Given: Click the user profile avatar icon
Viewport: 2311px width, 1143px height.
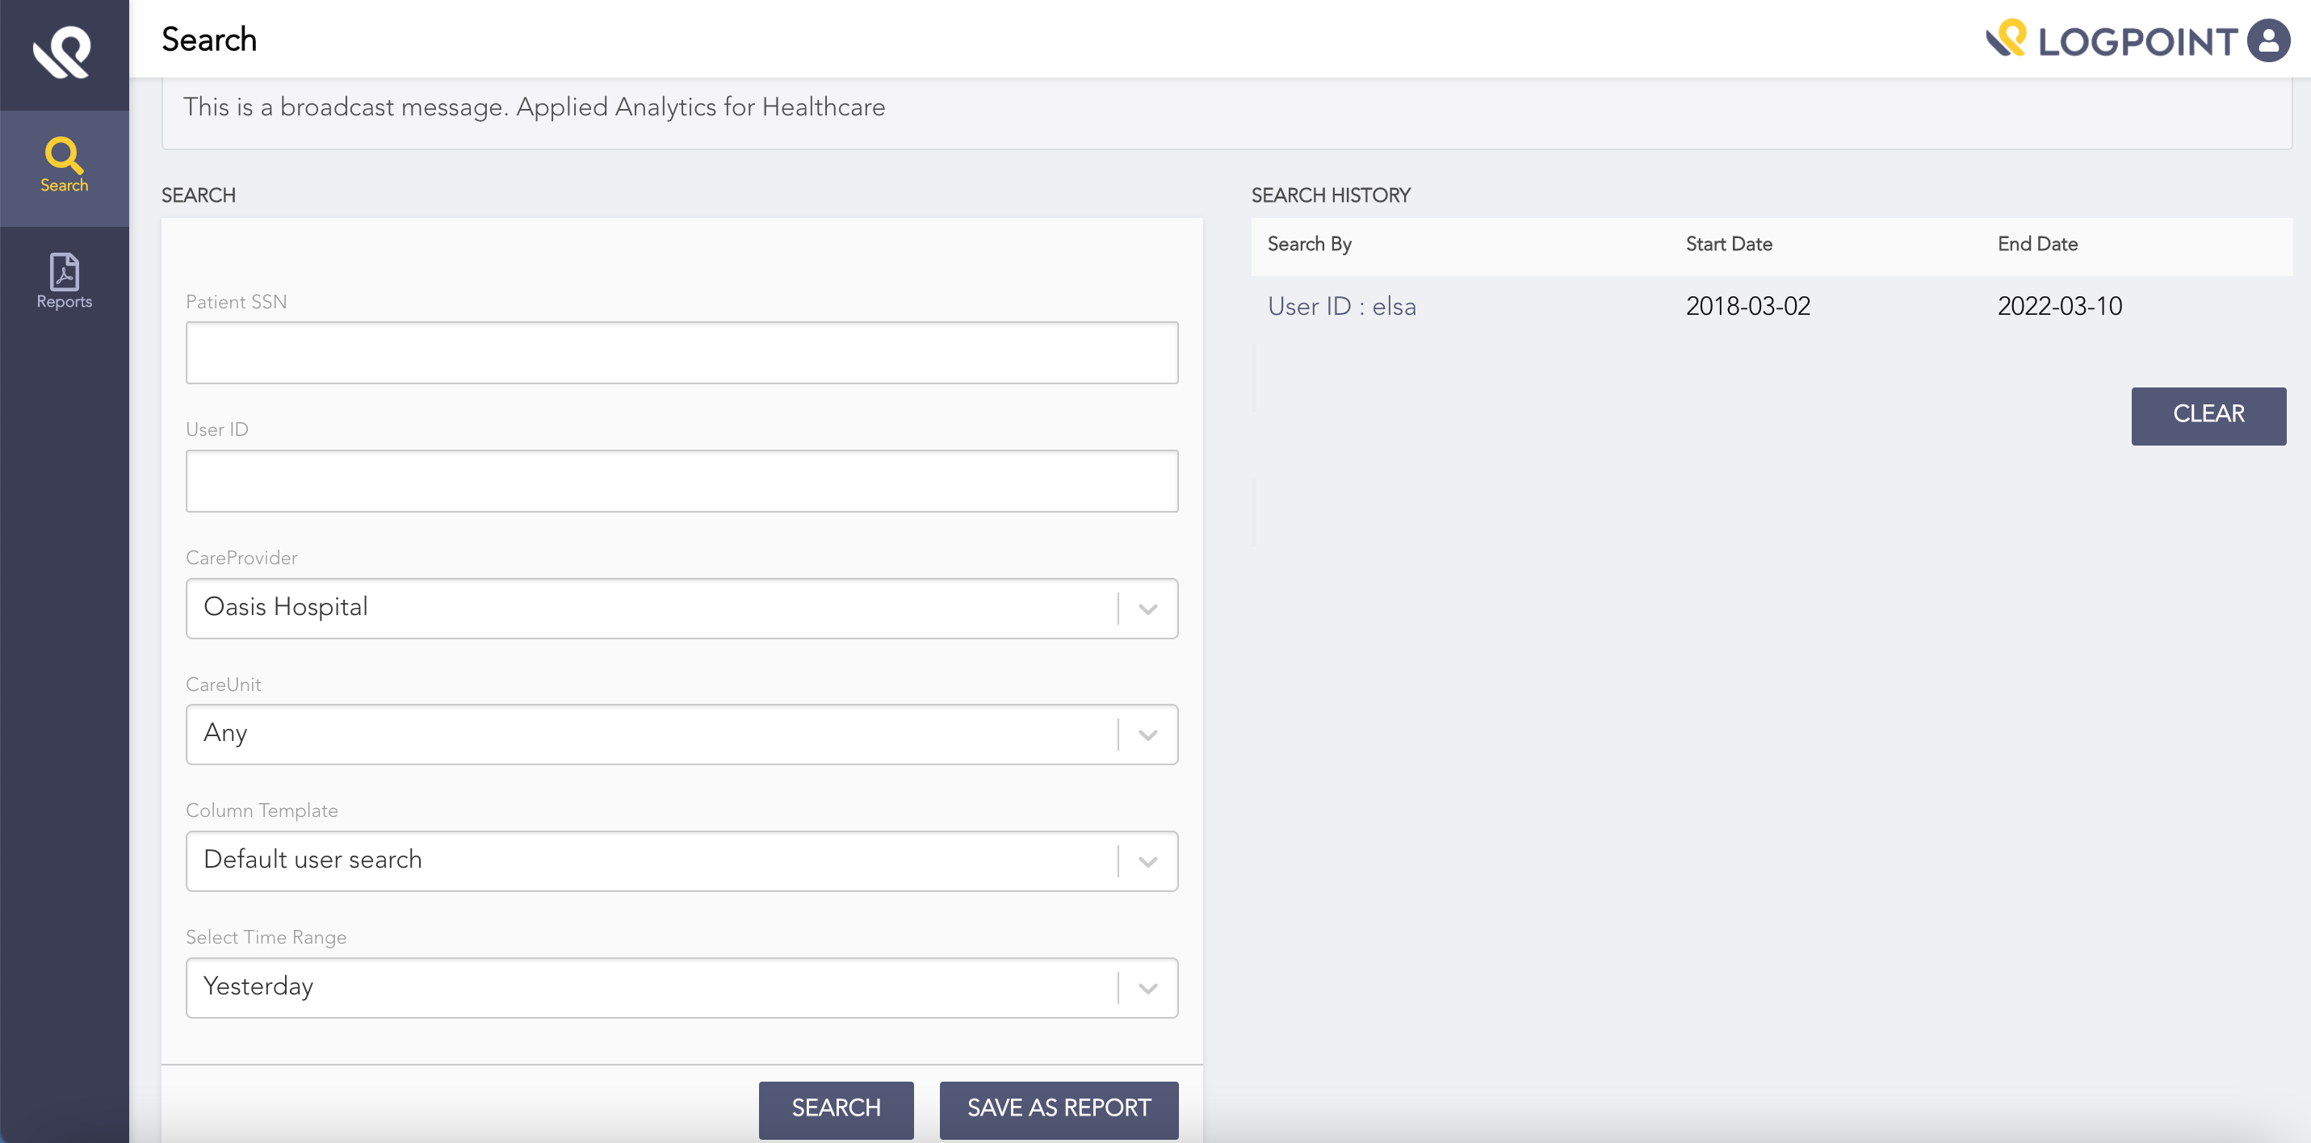Looking at the screenshot, I should tap(2267, 41).
